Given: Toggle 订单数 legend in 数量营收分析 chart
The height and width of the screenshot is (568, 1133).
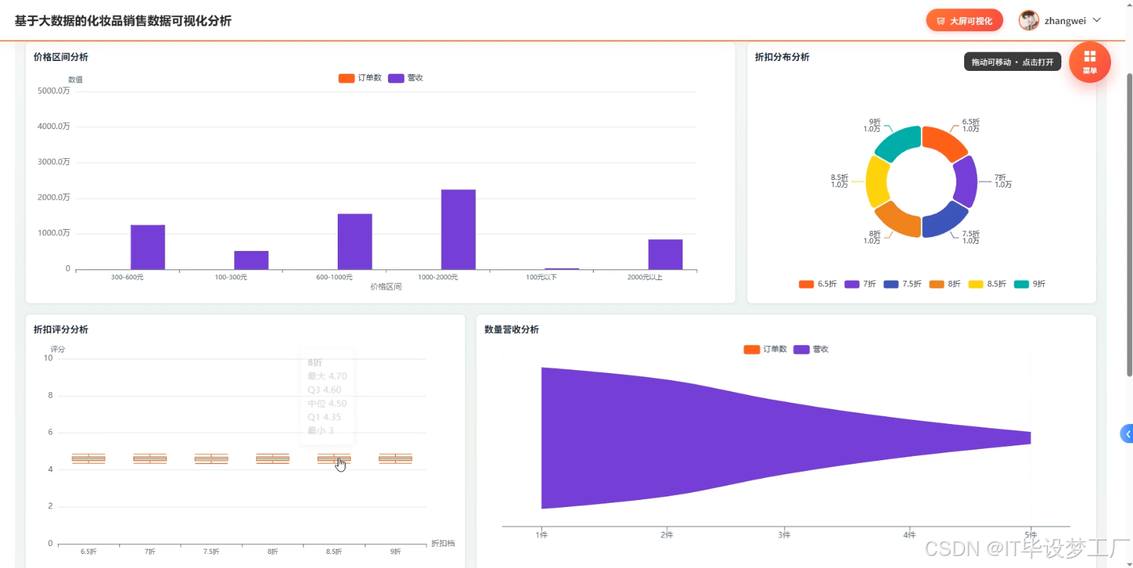Looking at the screenshot, I should pyautogui.click(x=765, y=350).
